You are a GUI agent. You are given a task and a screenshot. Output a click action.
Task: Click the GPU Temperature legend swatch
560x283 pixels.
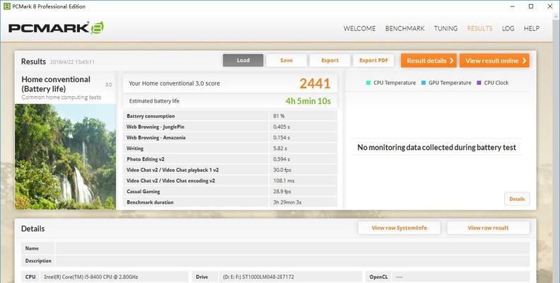pos(424,83)
